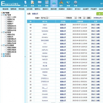The image size is (103, 103).
Task: Select 管理空间留言 in the tree
Action: [x=12, y=50]
